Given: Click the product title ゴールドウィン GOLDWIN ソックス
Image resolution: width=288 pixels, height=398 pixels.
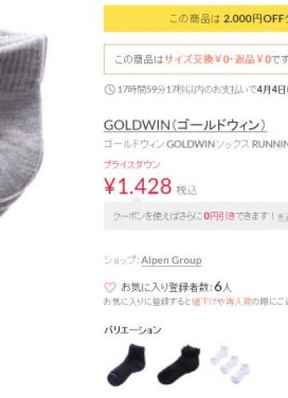Looking at the screenshot, I should click(196, 145).
